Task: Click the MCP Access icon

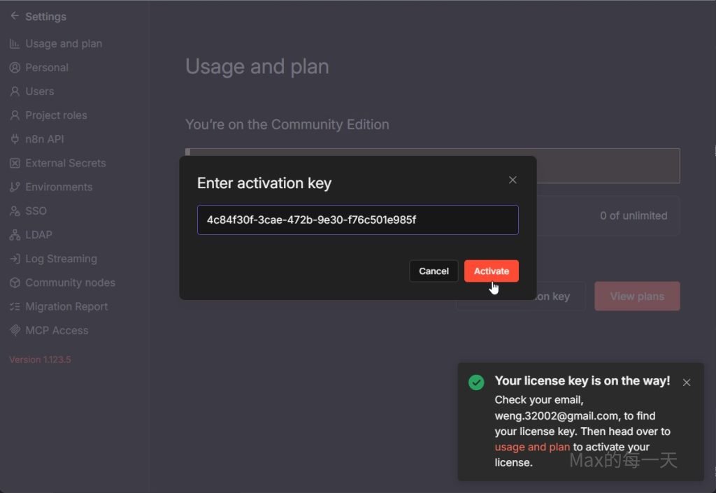Action: (14, 330)
